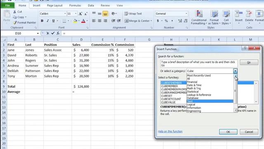Screen dimensions: 264x149
Task: Open Cell Styles gallery
Action: pyautogui.click(x=226, y=17)
